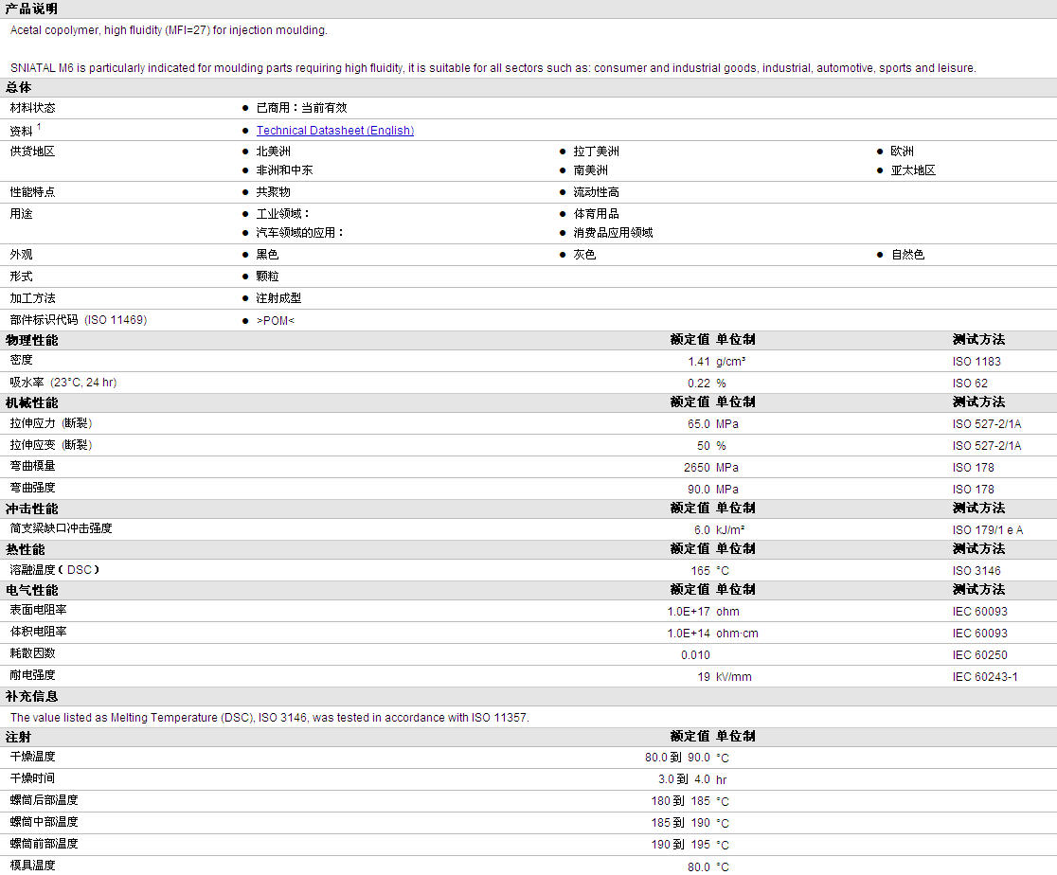This screenshot has width=1057, height=875.
Task: Select the 颗粒 form value
Action: [x=267, y=277]
